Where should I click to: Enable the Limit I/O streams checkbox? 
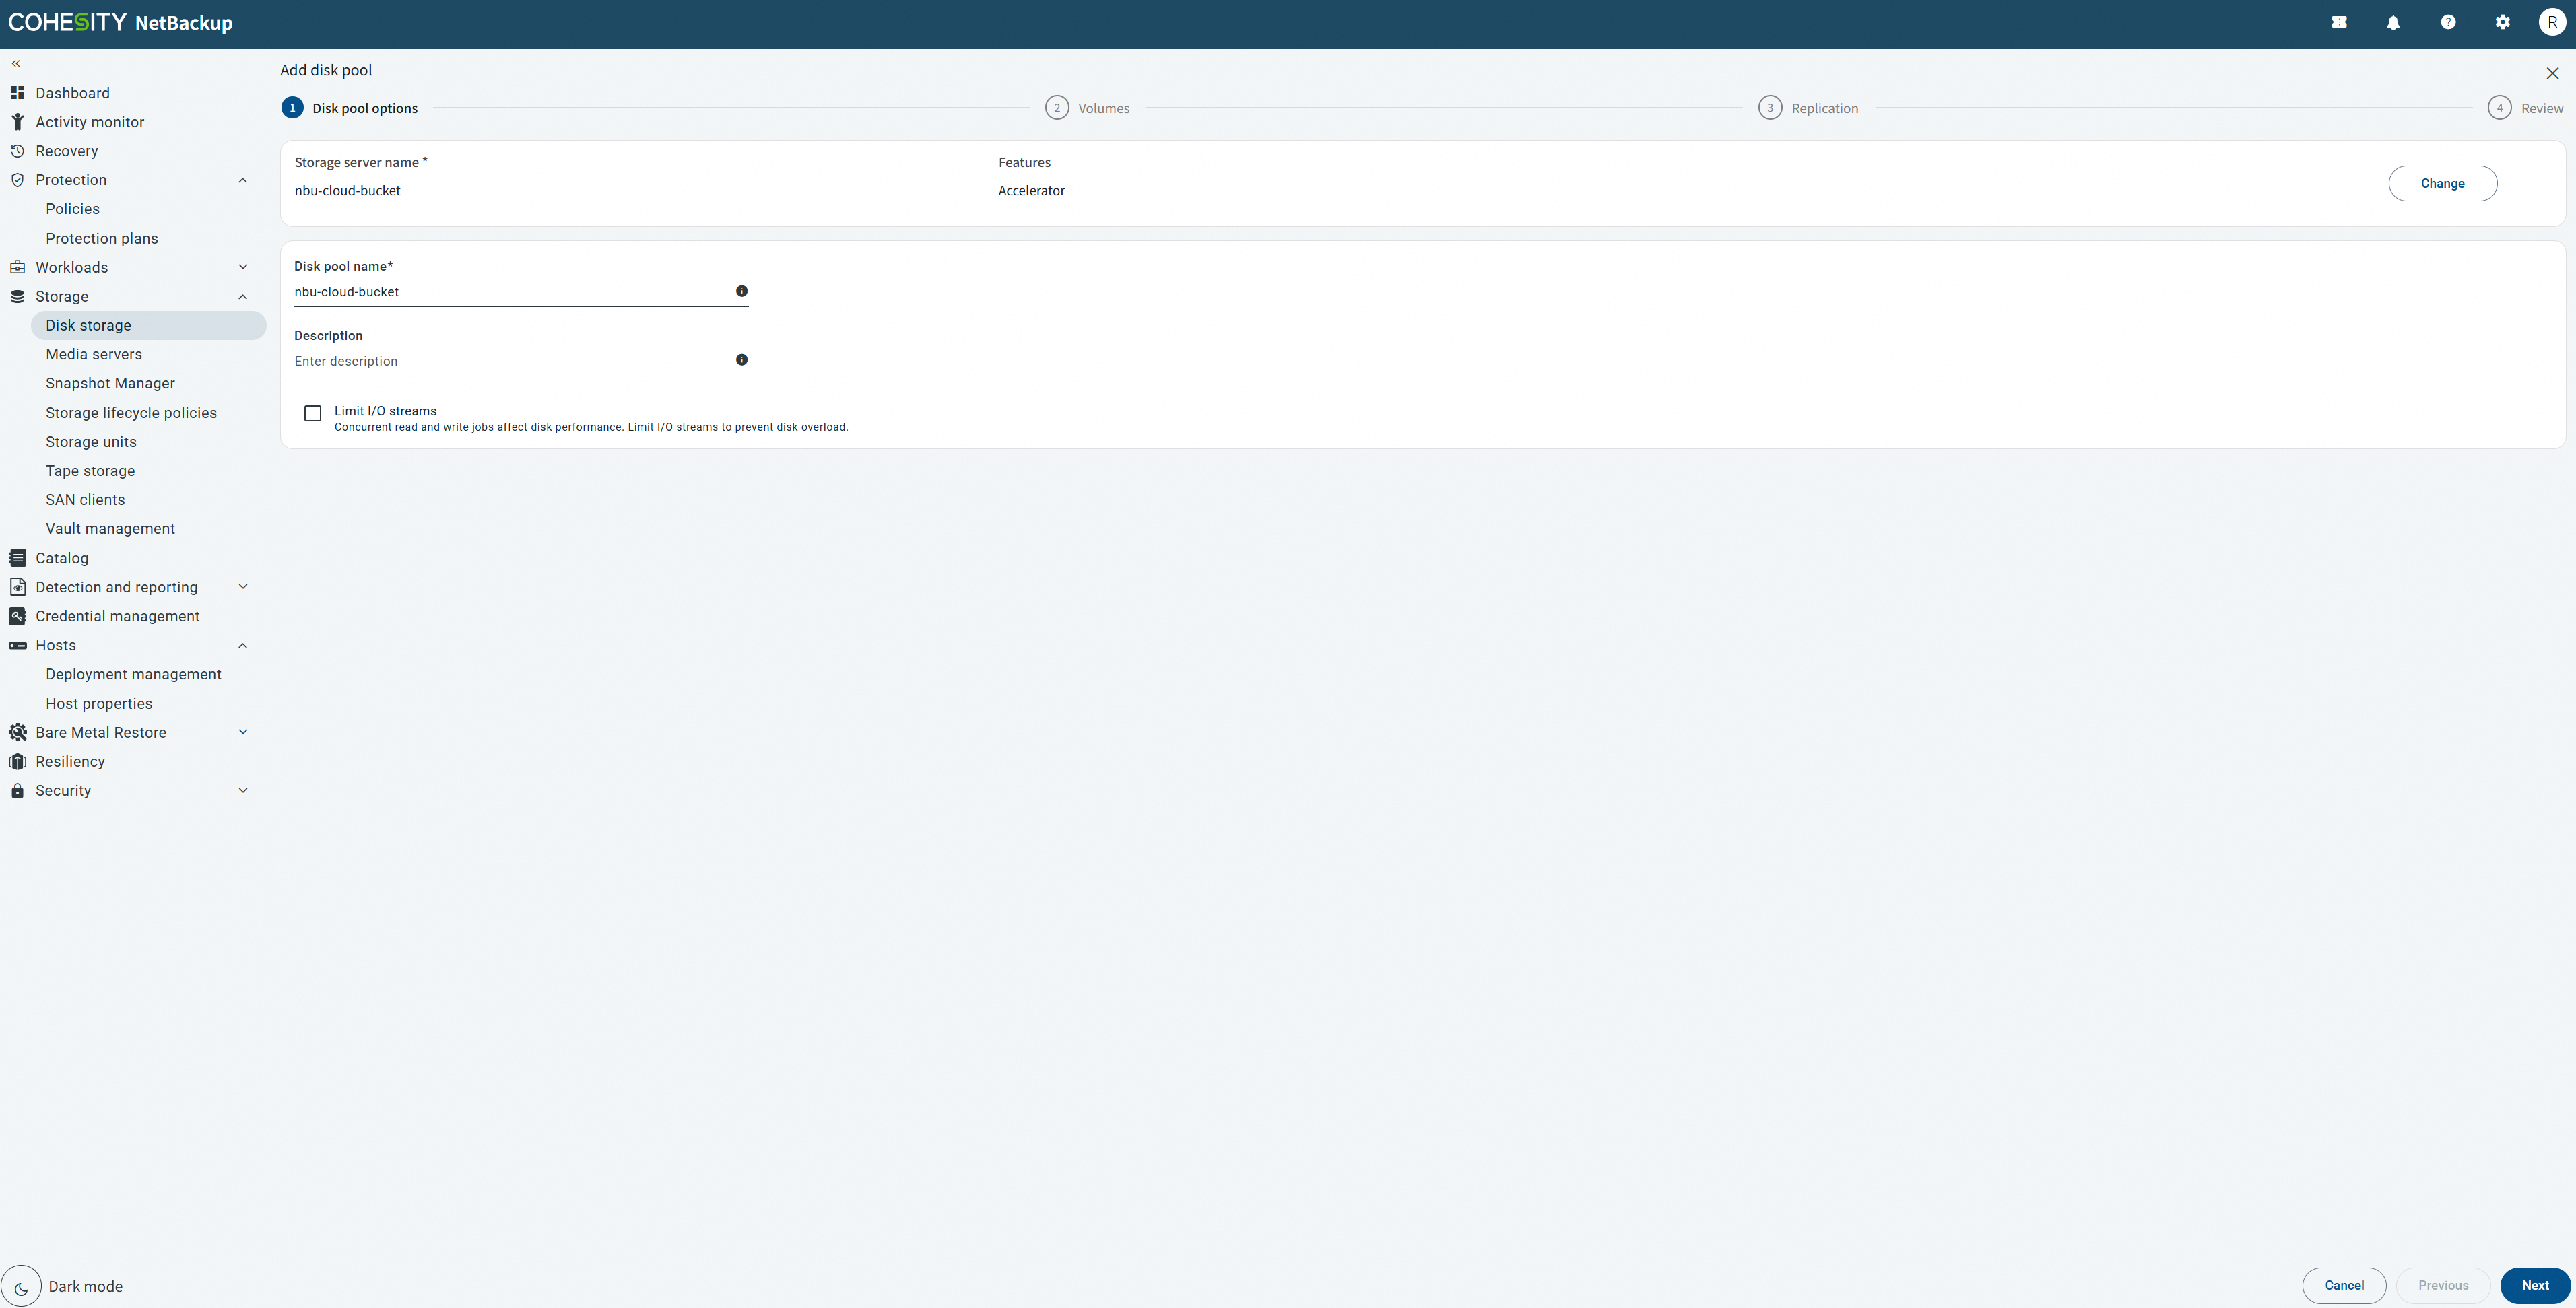coord(313,413)
